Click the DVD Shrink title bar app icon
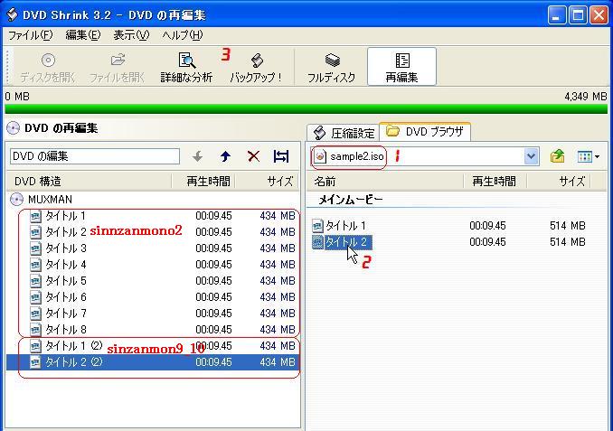The width and height of the screenshot is (613, 431). point(13,14)
